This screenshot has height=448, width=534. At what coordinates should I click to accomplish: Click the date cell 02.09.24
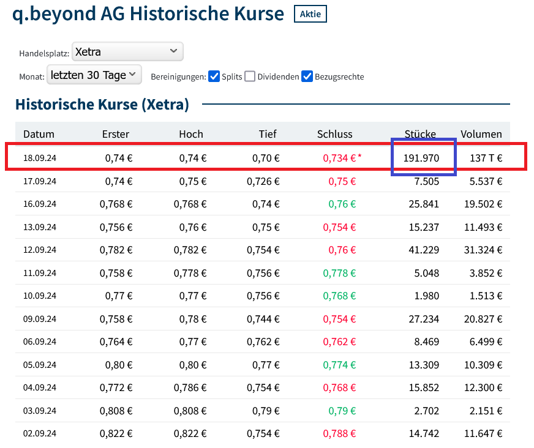pyautogui.click(x=41, y=433)
